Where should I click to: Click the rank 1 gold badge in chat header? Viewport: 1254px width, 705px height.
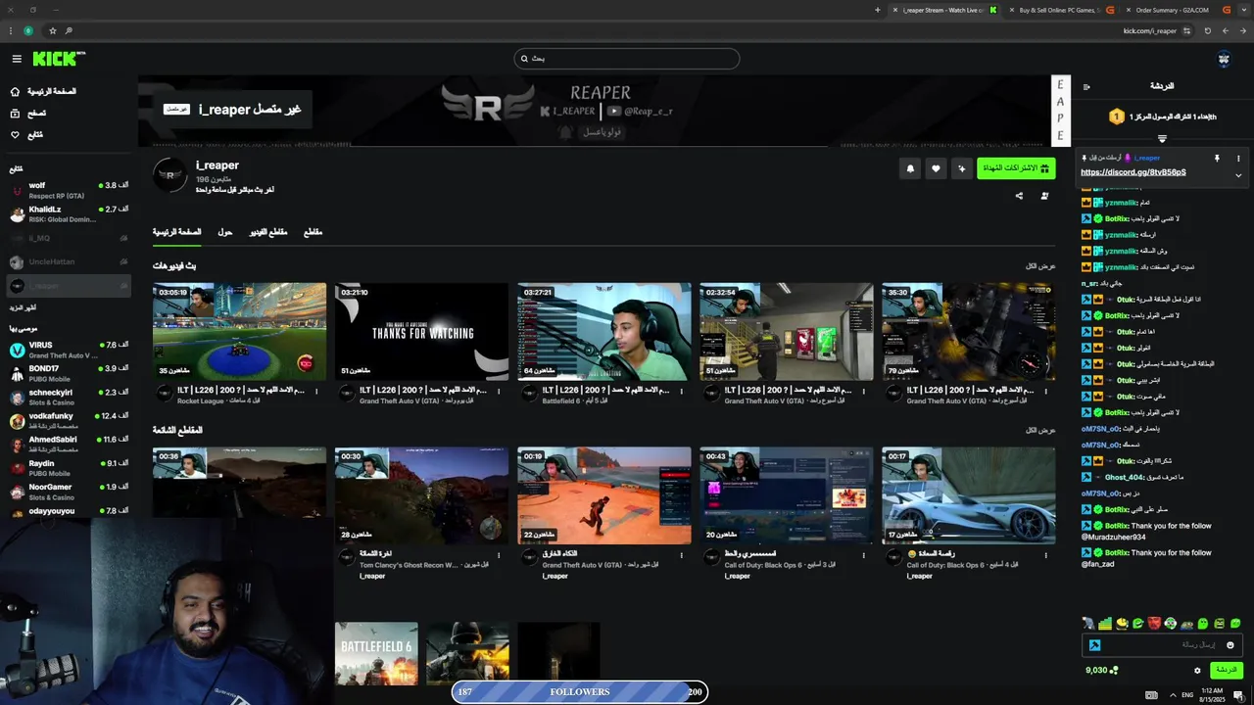[x=1116, y=117]
